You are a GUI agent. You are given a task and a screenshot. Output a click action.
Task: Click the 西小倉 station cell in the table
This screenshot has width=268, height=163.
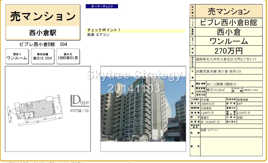coord(229,32)
